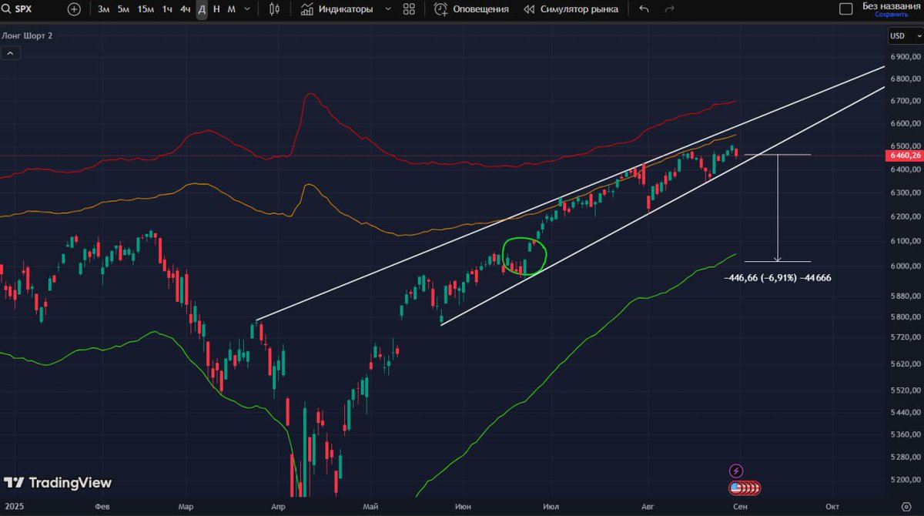924x516 pixels.
Task: Click the 6 900,00 price axis label
Action: coord(906,56)
